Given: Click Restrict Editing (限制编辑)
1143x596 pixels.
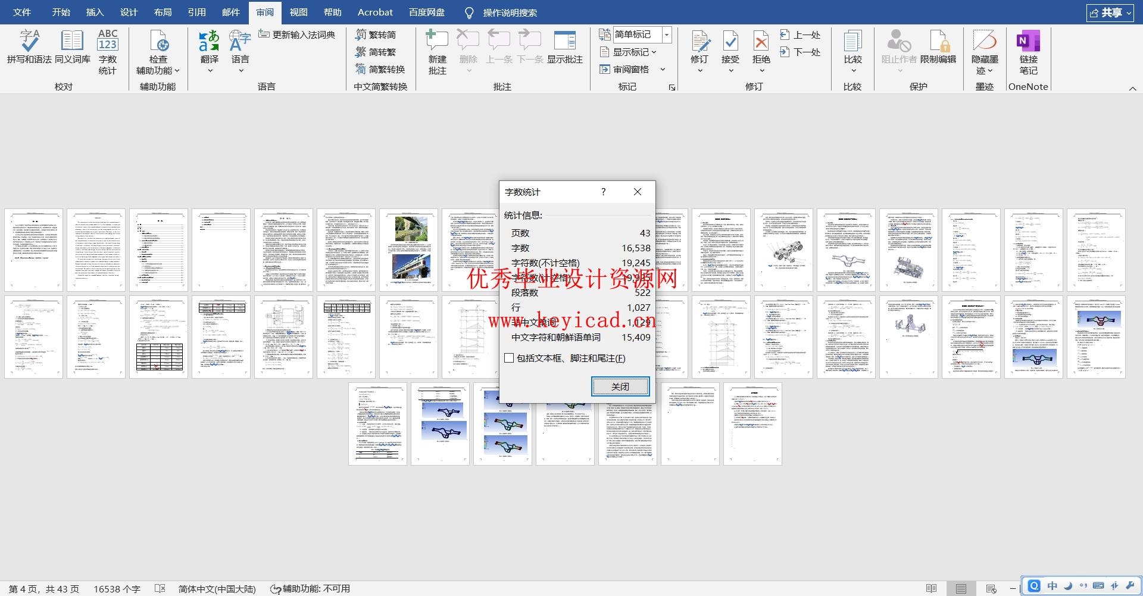Looking at the screenshot, I should pyautogui.click(x=938, y=46).
